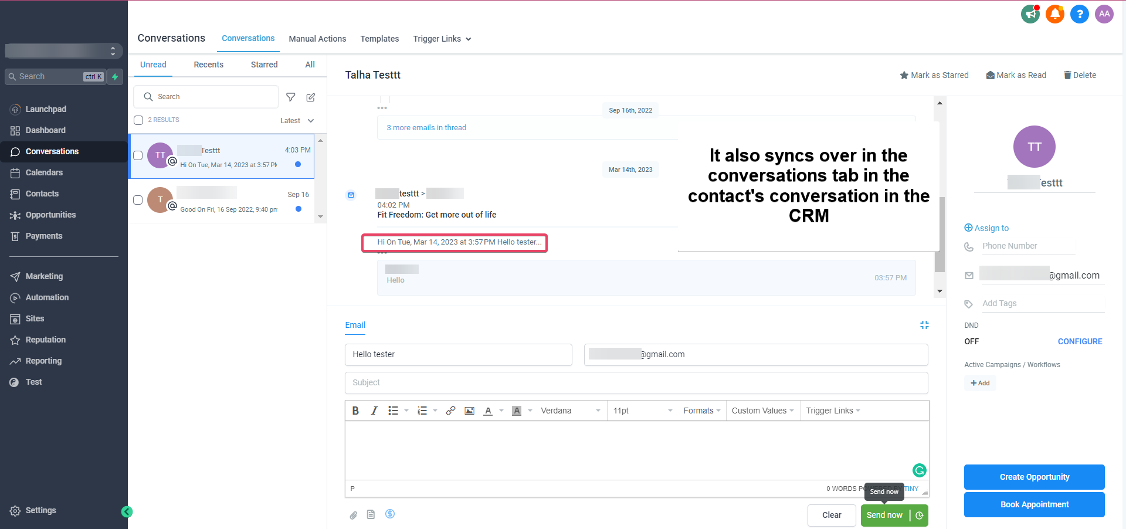Open the filter conversations icon
Screen dimensions: 1126x529
click(290, 97)
